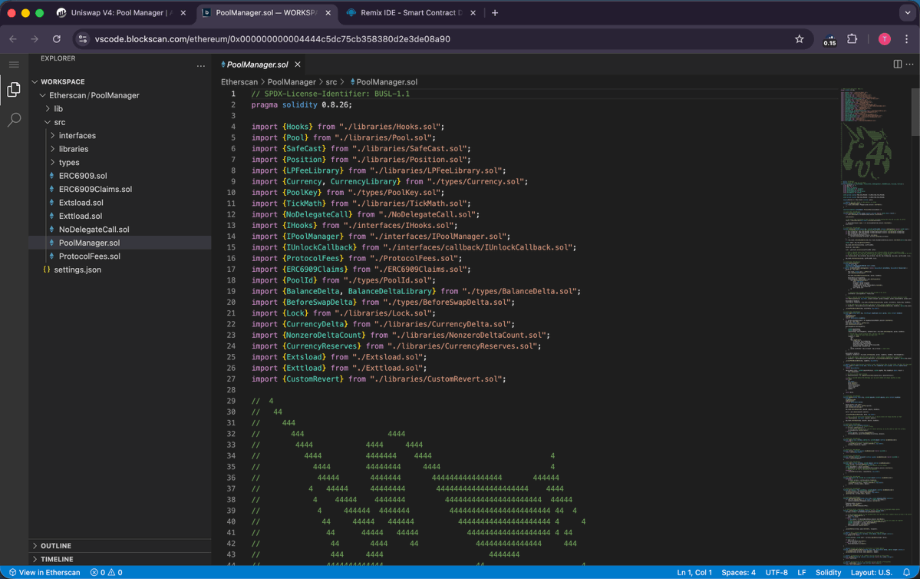Open Explorer panel's ellipsis actions menu

(x=201, y=66)
